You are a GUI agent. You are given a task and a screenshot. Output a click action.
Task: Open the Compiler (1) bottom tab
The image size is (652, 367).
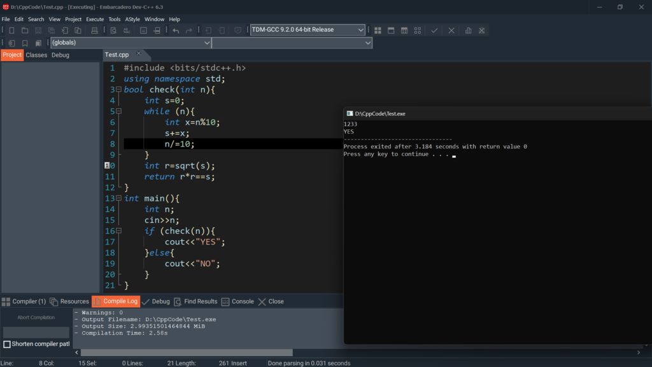click(x=24, y=301)
